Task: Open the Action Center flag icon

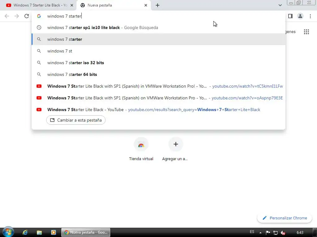Action: pyautogui.click(x=268, y=233)
